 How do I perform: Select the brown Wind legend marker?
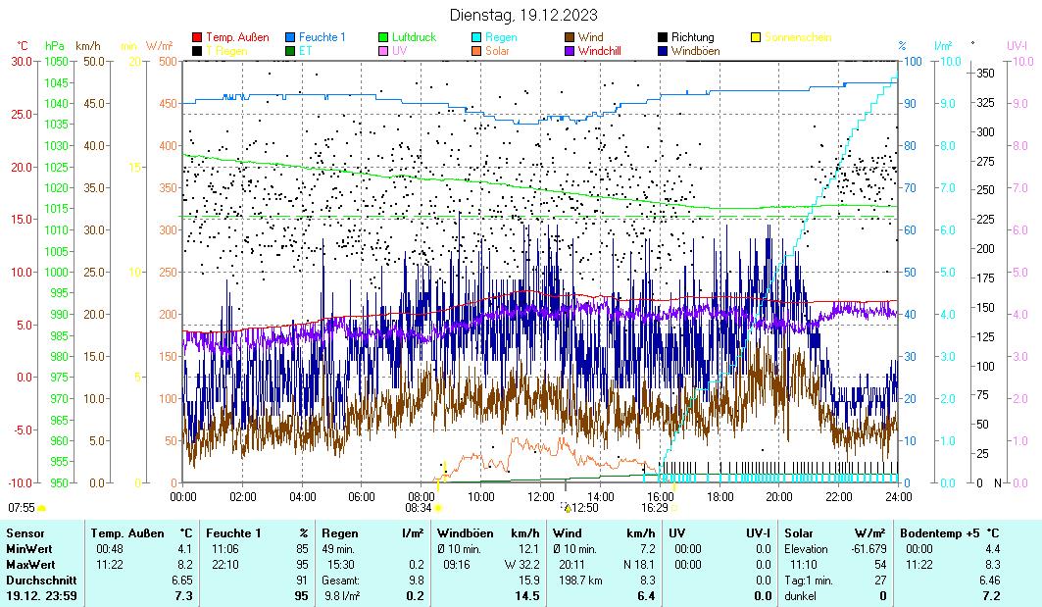click(x=570, y=37)
